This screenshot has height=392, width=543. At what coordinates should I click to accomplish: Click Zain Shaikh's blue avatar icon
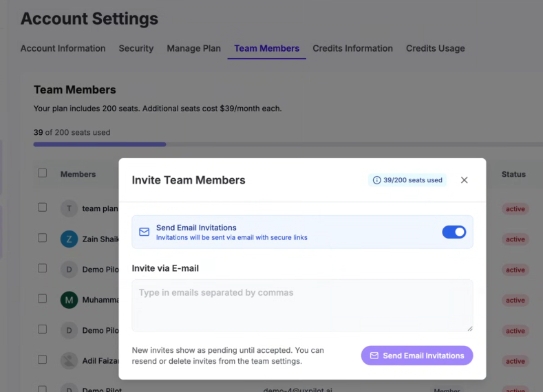tap(69, 239)
